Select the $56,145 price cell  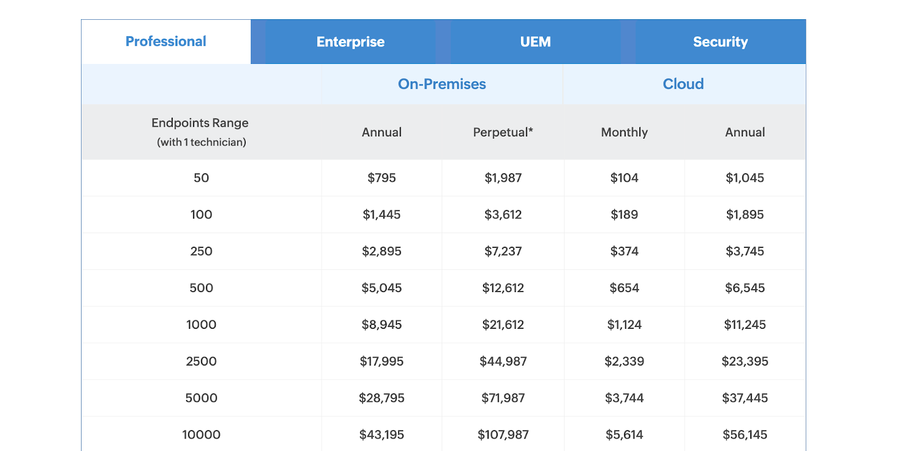click(x=745, y=435)
